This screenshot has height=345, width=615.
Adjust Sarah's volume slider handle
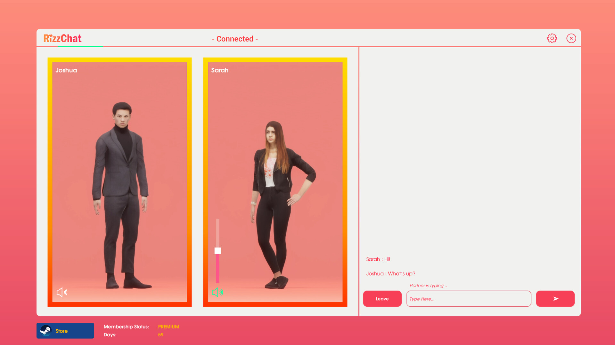pos(218,251)
